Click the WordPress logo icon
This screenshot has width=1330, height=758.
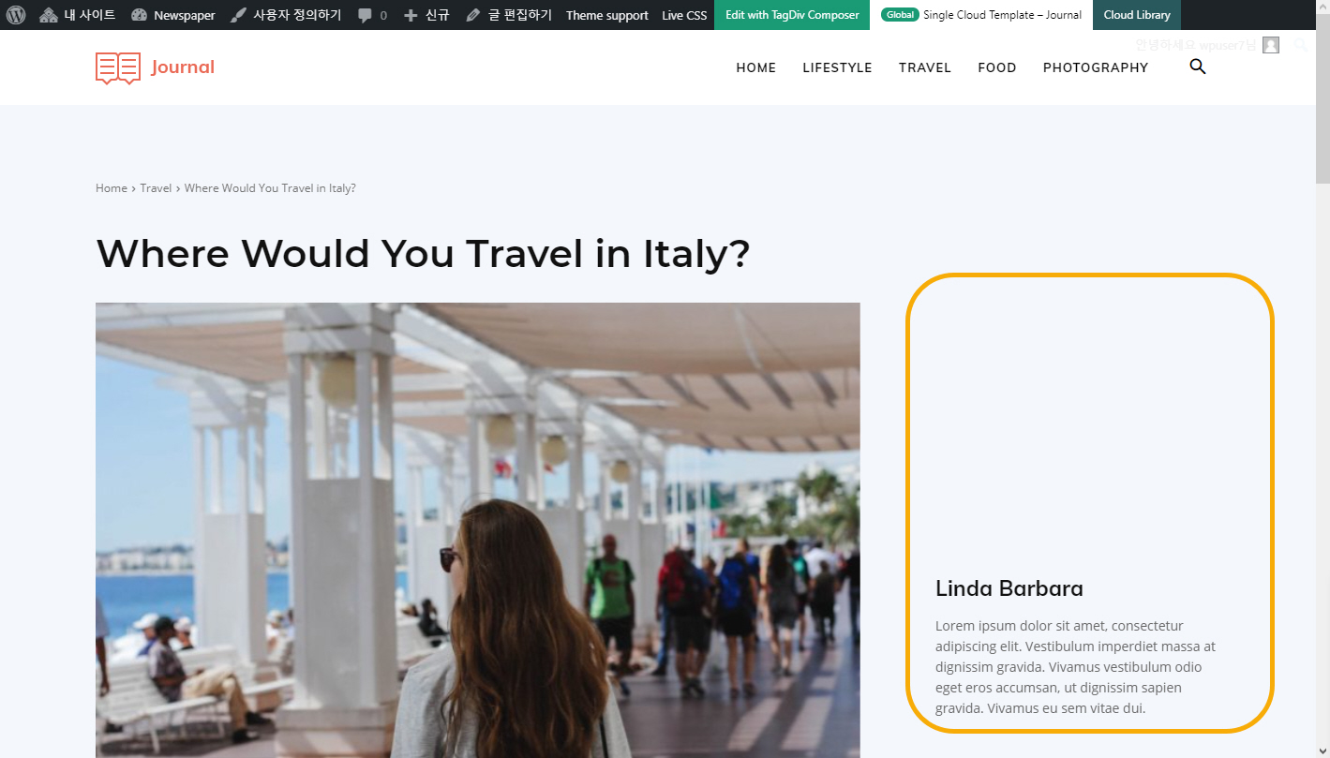16,15
